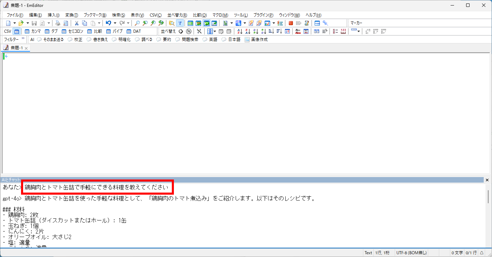Screen dimensions: 492x257
Task: Click the 要約 summarize button
Action: coord(164,40)
